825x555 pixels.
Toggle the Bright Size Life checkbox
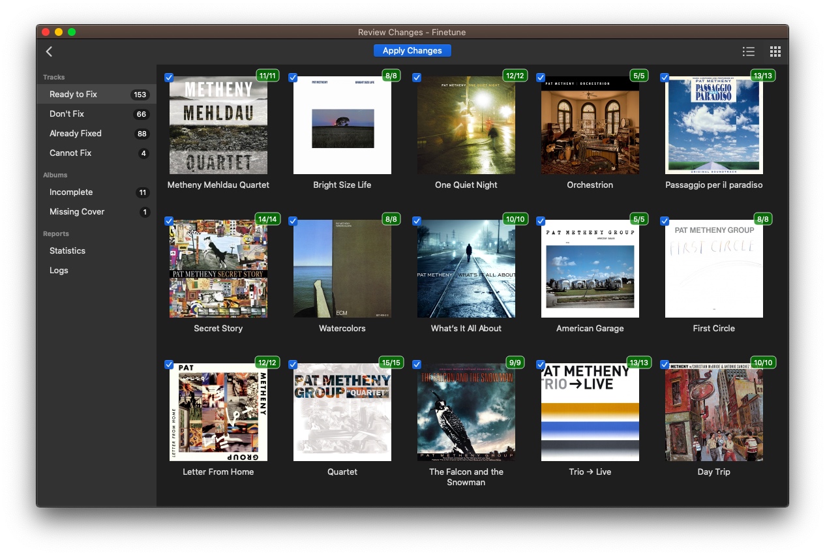pyautogui.click(x=293, y=78)
